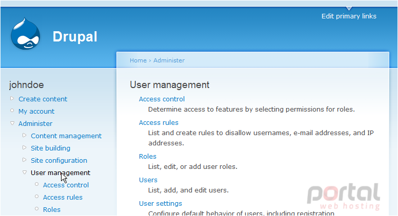Expand the Content management triangle
Viewport: 398px width, 216px height.
pyautogui.click(x=25, y=135)
